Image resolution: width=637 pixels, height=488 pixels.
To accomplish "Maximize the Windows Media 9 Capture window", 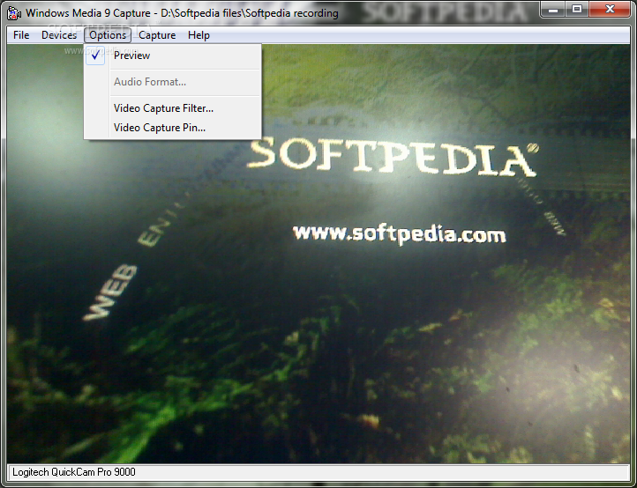I will (x=577, y=9).
